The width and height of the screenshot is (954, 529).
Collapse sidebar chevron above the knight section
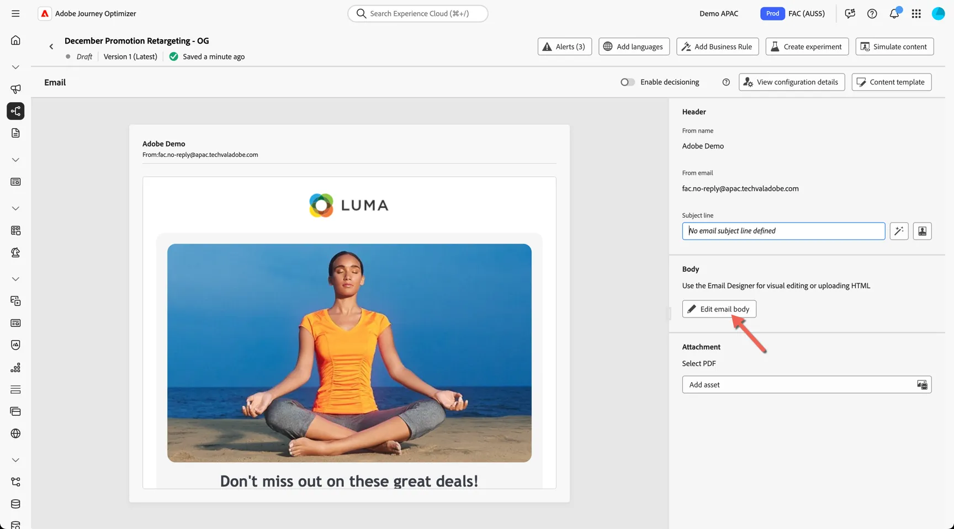[15, 208]
